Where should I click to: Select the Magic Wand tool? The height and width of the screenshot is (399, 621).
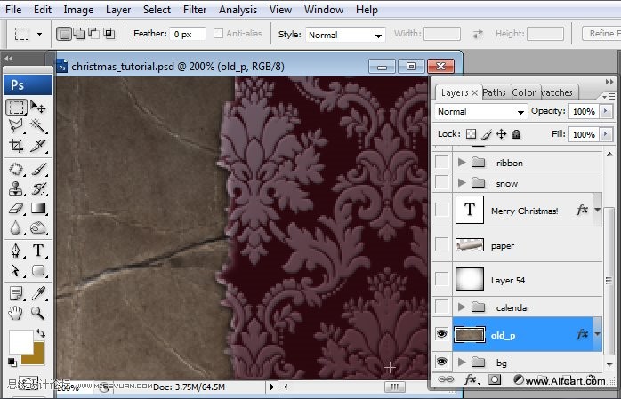pyautogui.click(x=38, y=126)
